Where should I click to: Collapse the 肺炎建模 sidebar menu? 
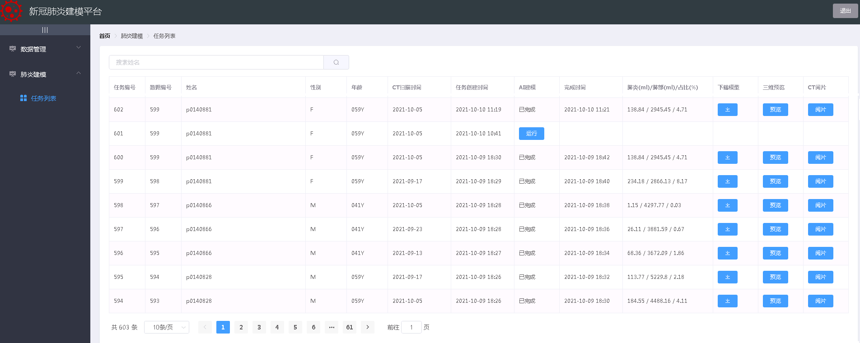pos(45,74)
